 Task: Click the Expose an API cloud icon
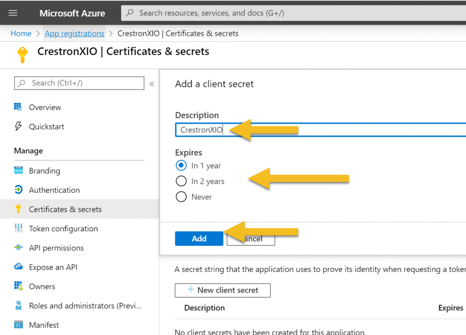[18, 266]
